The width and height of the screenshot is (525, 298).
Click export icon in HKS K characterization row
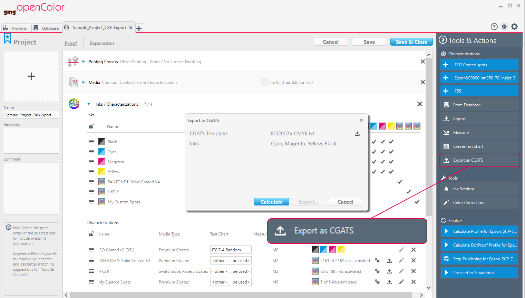click(389, 271)
